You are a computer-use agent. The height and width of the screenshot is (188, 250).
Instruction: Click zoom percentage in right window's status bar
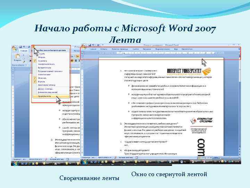coord(216,157)
